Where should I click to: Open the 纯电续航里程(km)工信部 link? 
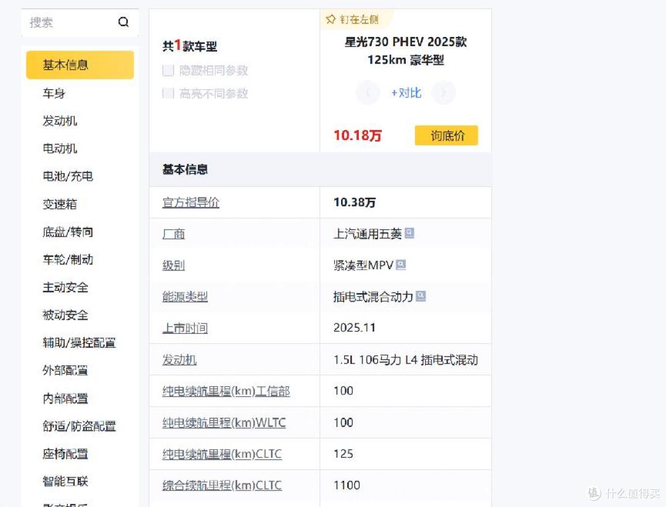tap(226, 391)
